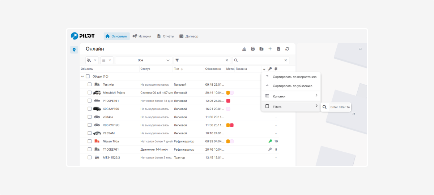Click the print icon in the toolbar
This screenshot has height=195, width=434.
click(253, 49)
